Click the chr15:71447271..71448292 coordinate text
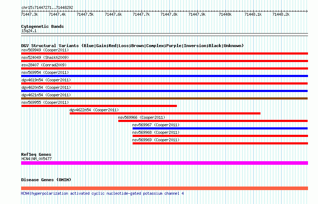 coord(47,8)
